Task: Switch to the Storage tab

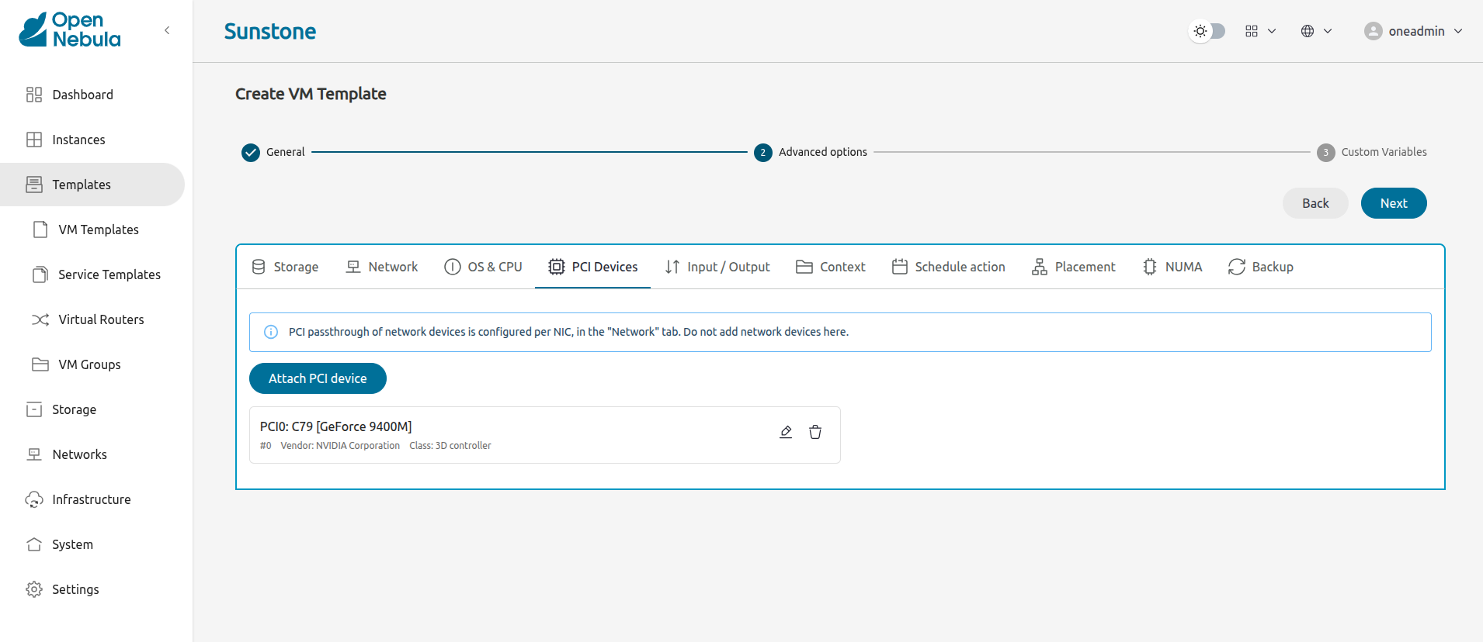Action: (x=285, y=267)
